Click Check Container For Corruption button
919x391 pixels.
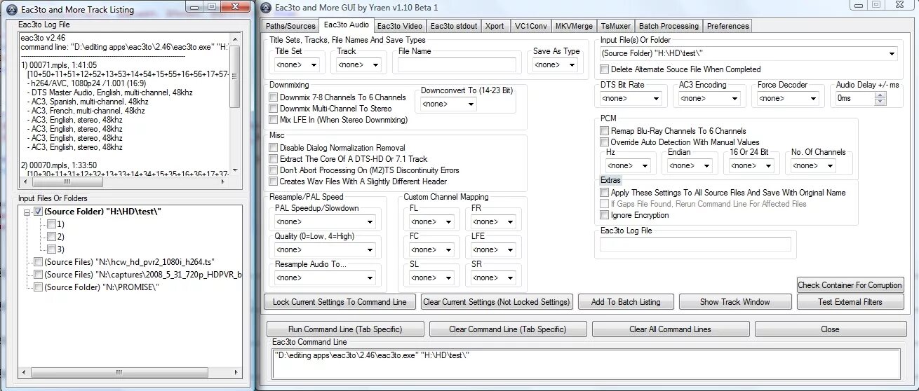click(850, 285)
